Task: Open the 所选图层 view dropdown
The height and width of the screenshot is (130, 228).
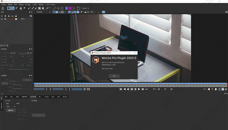Action: (x=43, y=12)
